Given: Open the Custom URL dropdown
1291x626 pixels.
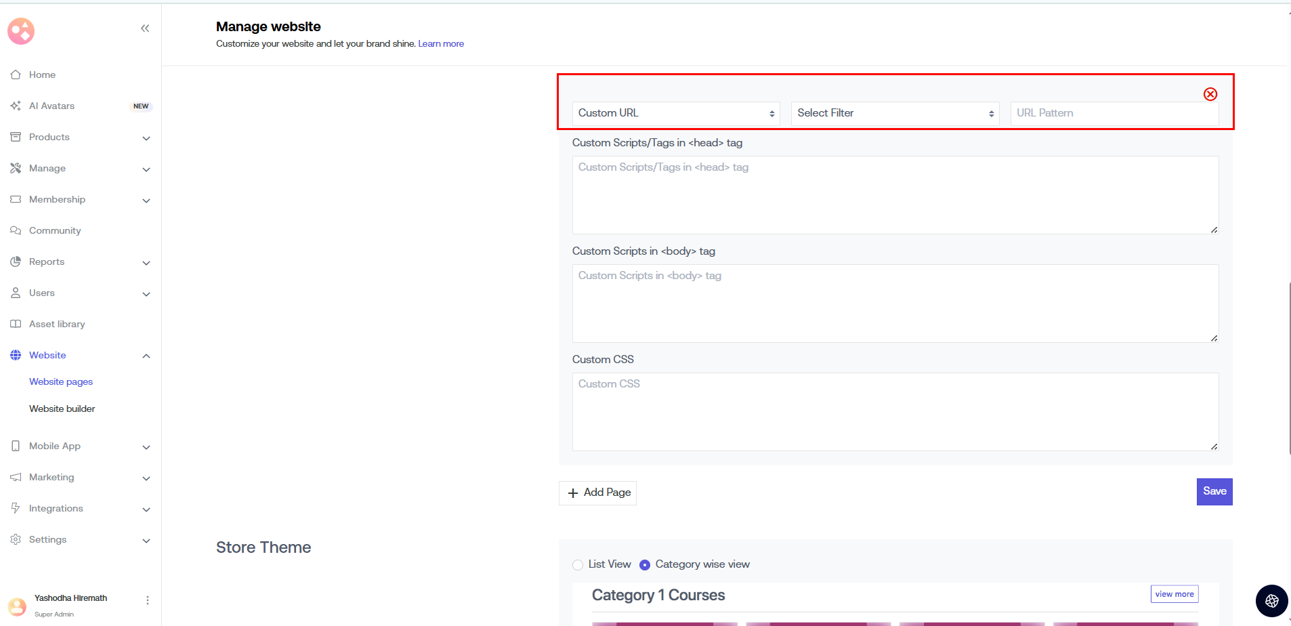Looking at the screenshot, I should pyautogui.click(x=675, y=113).
